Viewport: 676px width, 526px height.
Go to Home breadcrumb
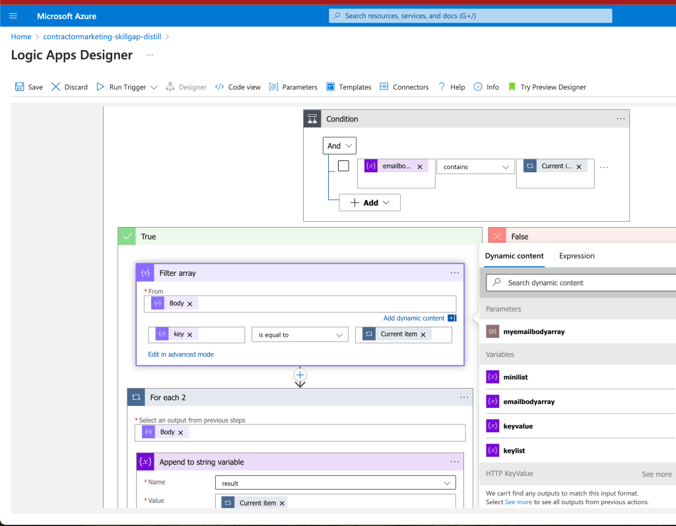pyautogui.click(x=21, y=37)
